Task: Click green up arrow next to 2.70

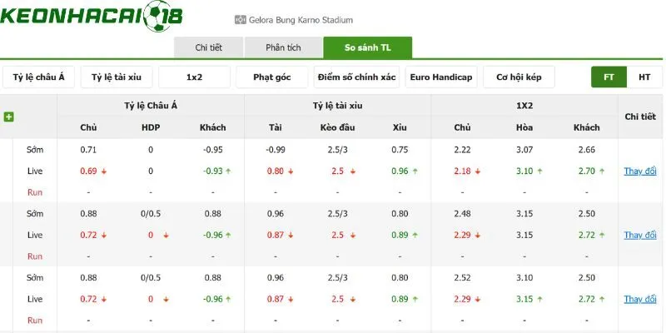Action: tap(602, 171)
